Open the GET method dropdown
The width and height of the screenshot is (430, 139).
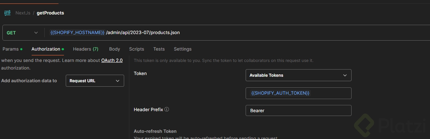pyautogui.click(x=22, y=33)
